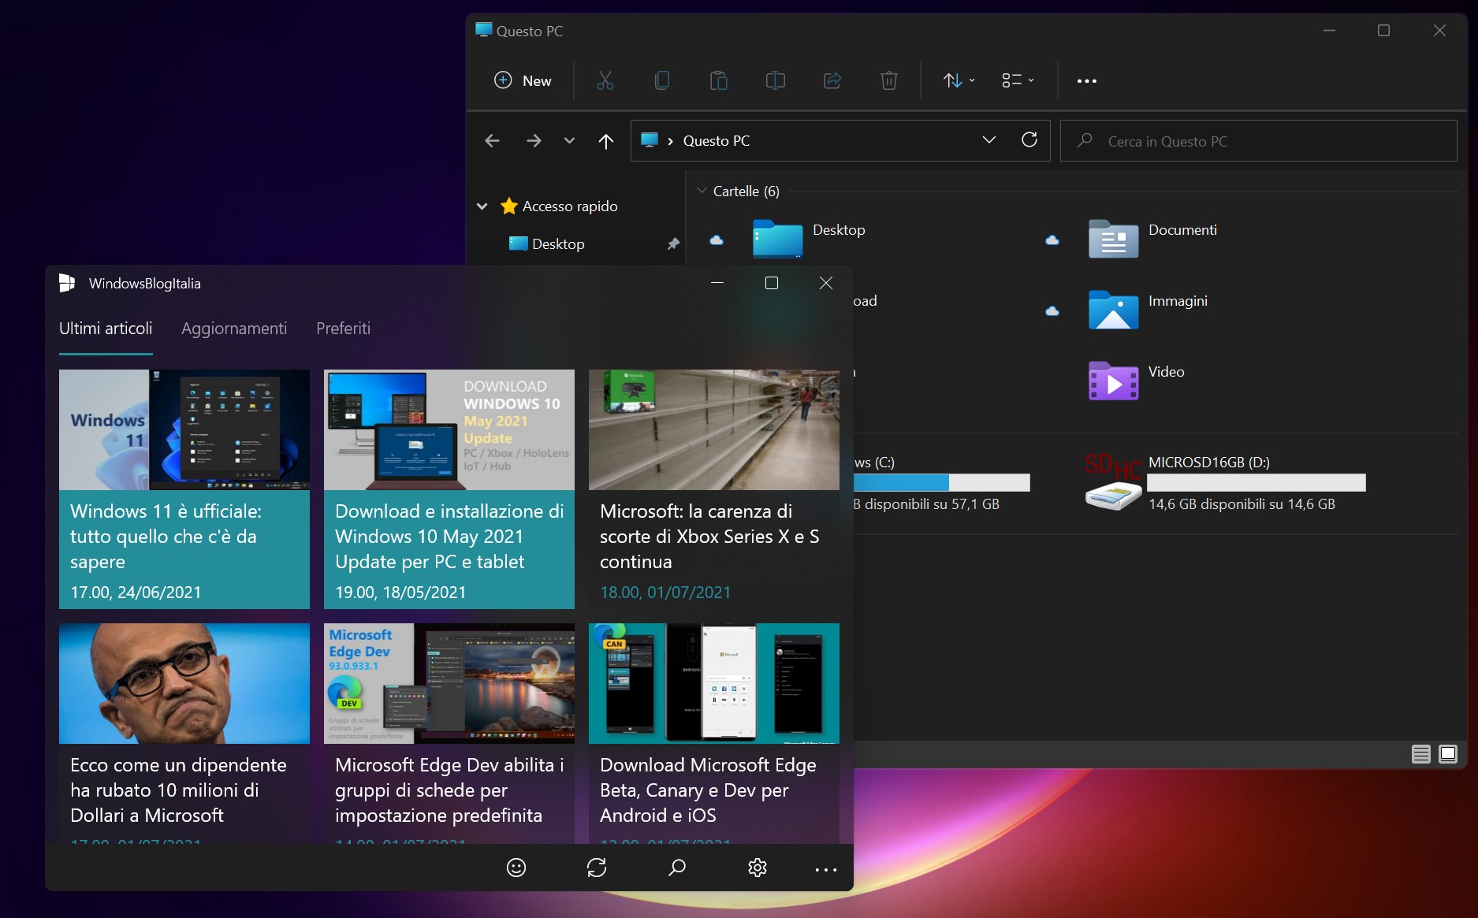This screenshot has width=1478, height=918.
Task: Open the View layout dropdown in File Explorer
Action: coord(1018,80)
